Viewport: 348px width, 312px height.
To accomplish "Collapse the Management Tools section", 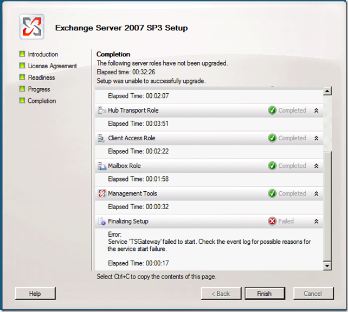I will point(316,193).
